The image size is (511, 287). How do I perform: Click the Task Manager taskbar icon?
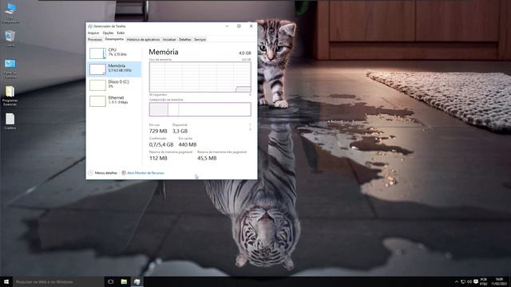pos(137,281)
